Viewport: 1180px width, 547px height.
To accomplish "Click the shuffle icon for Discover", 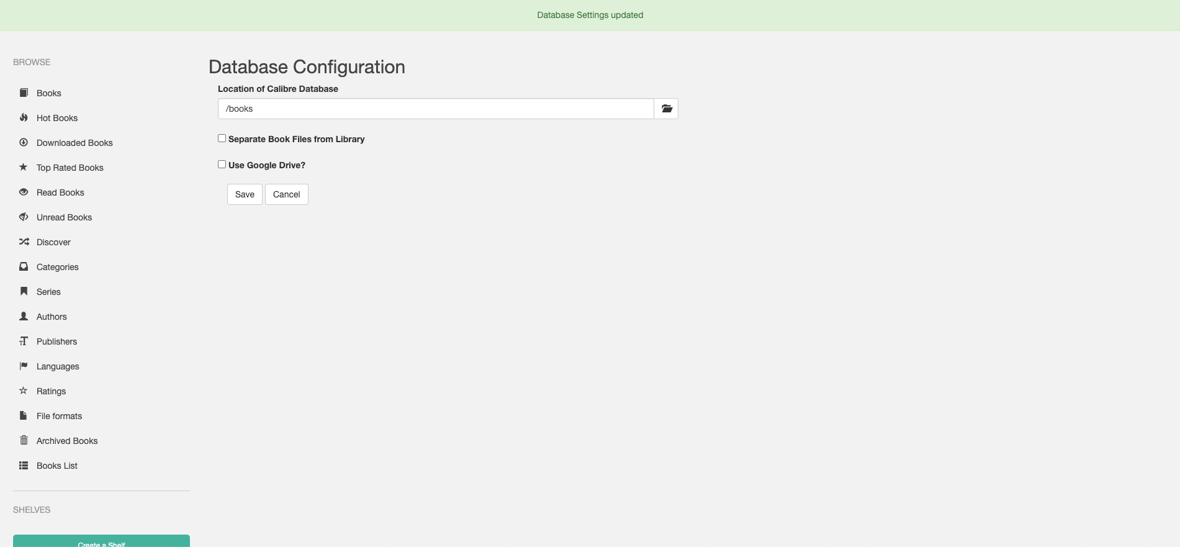I will click(x=24, y=242).
